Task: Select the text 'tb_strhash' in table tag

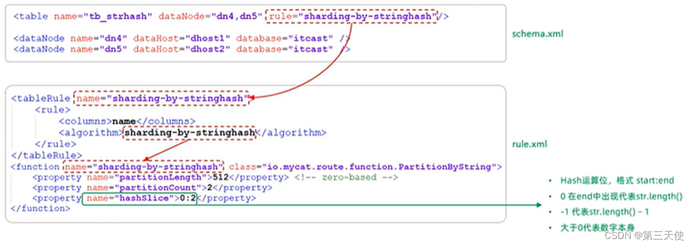Action: pos(117,17)
